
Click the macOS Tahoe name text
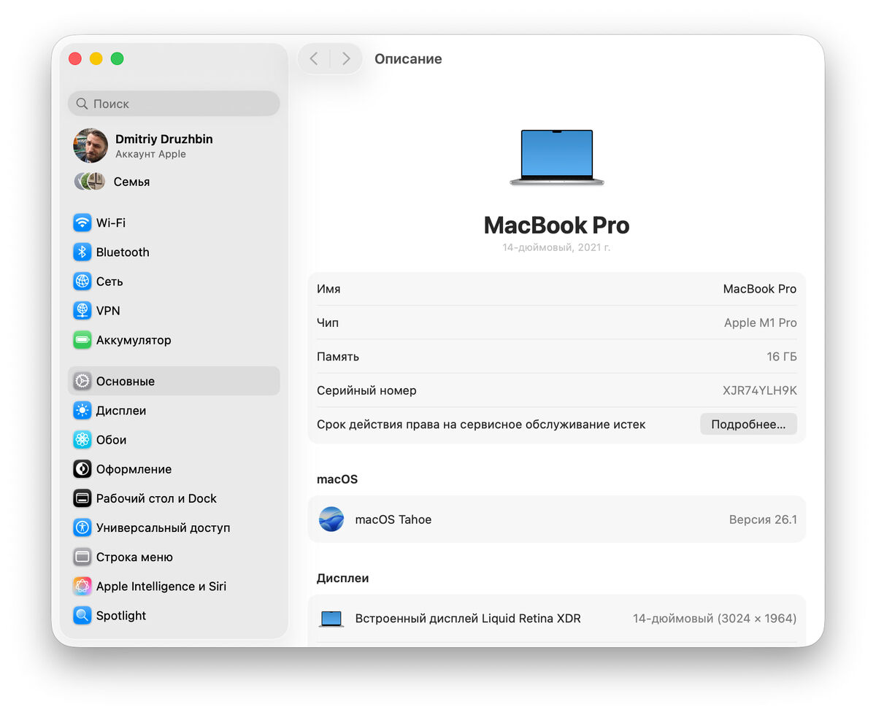pyautogui.click(x=393, y=519)
